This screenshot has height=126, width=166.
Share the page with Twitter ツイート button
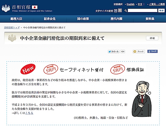pos(114,51)
